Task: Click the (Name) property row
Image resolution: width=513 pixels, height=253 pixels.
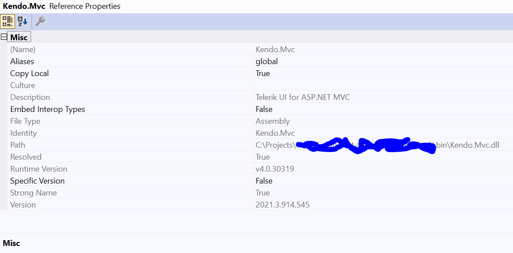Action: [23, 50]
